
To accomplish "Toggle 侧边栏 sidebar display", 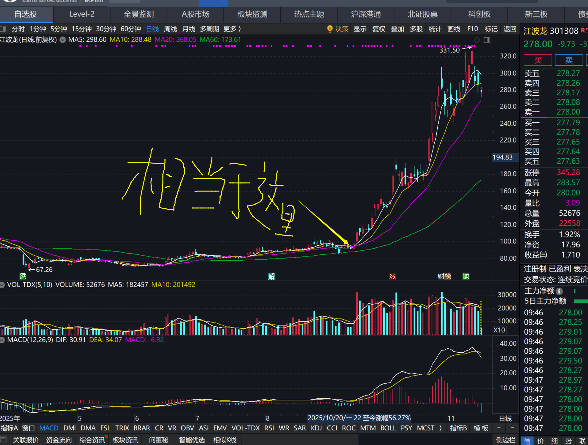I will 505,440.
